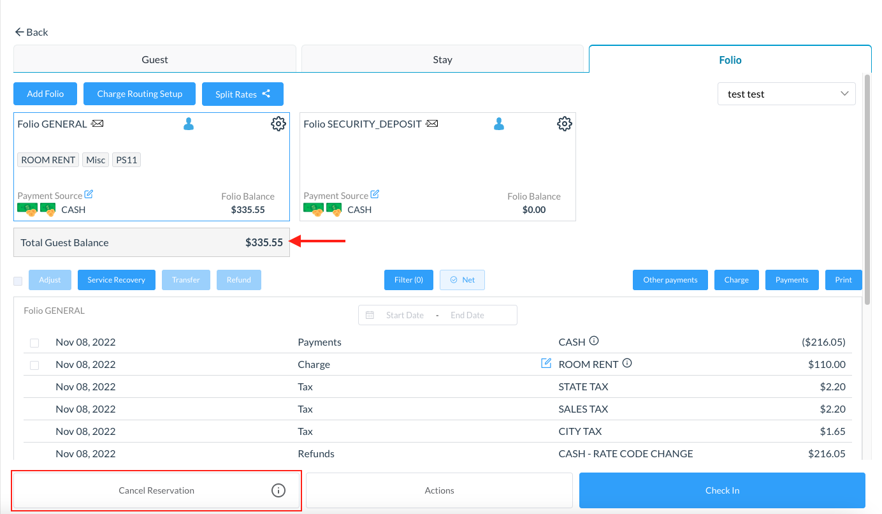Image resolution: width=882 pixels, height=514 pixels.
Task: Switch to the Stay tab
Action: pos(442,59)
